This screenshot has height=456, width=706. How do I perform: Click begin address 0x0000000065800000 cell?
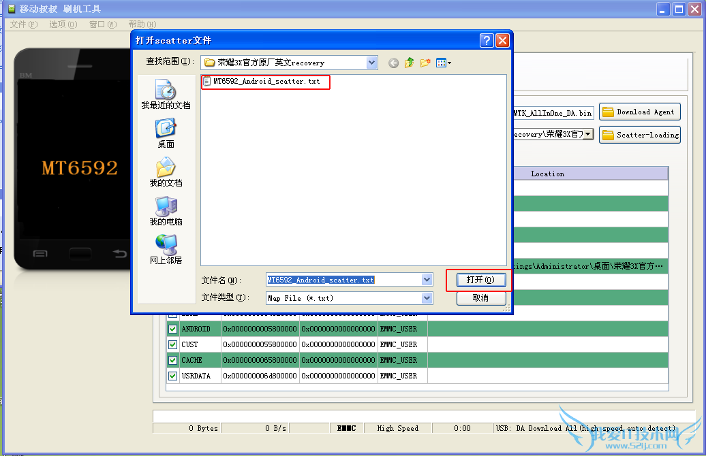[x=260, y=360]
